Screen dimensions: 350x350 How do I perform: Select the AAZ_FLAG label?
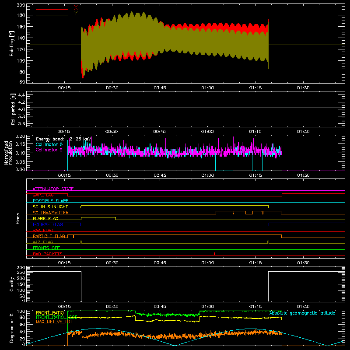43,242
